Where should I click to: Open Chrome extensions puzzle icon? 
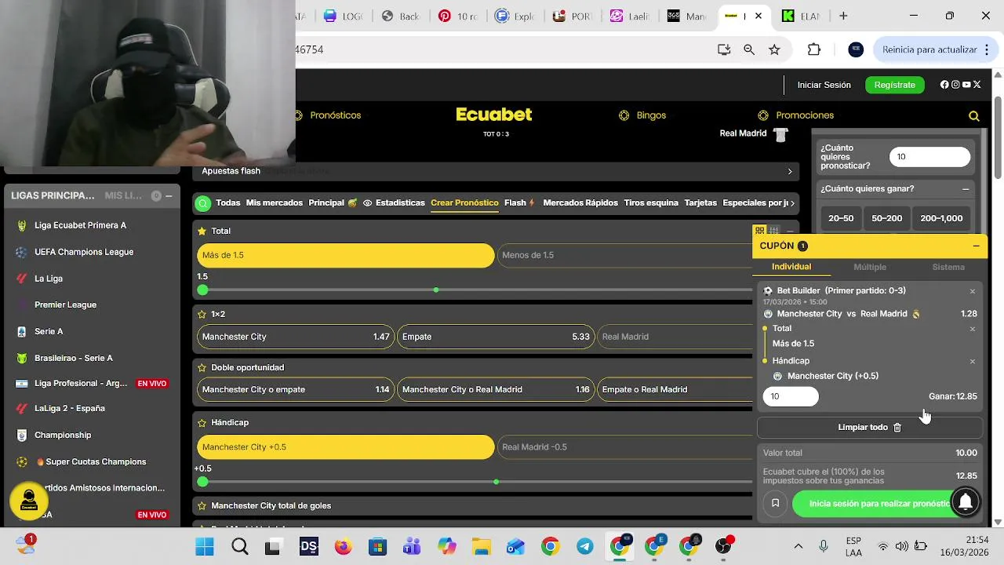[814, 49]
